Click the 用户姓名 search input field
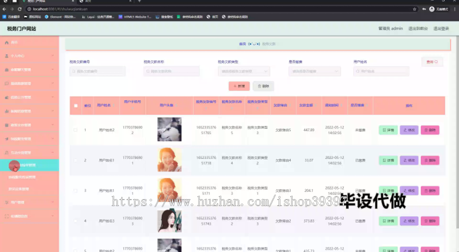This screenshot has height=252, width=459. (x=381, y=71)
